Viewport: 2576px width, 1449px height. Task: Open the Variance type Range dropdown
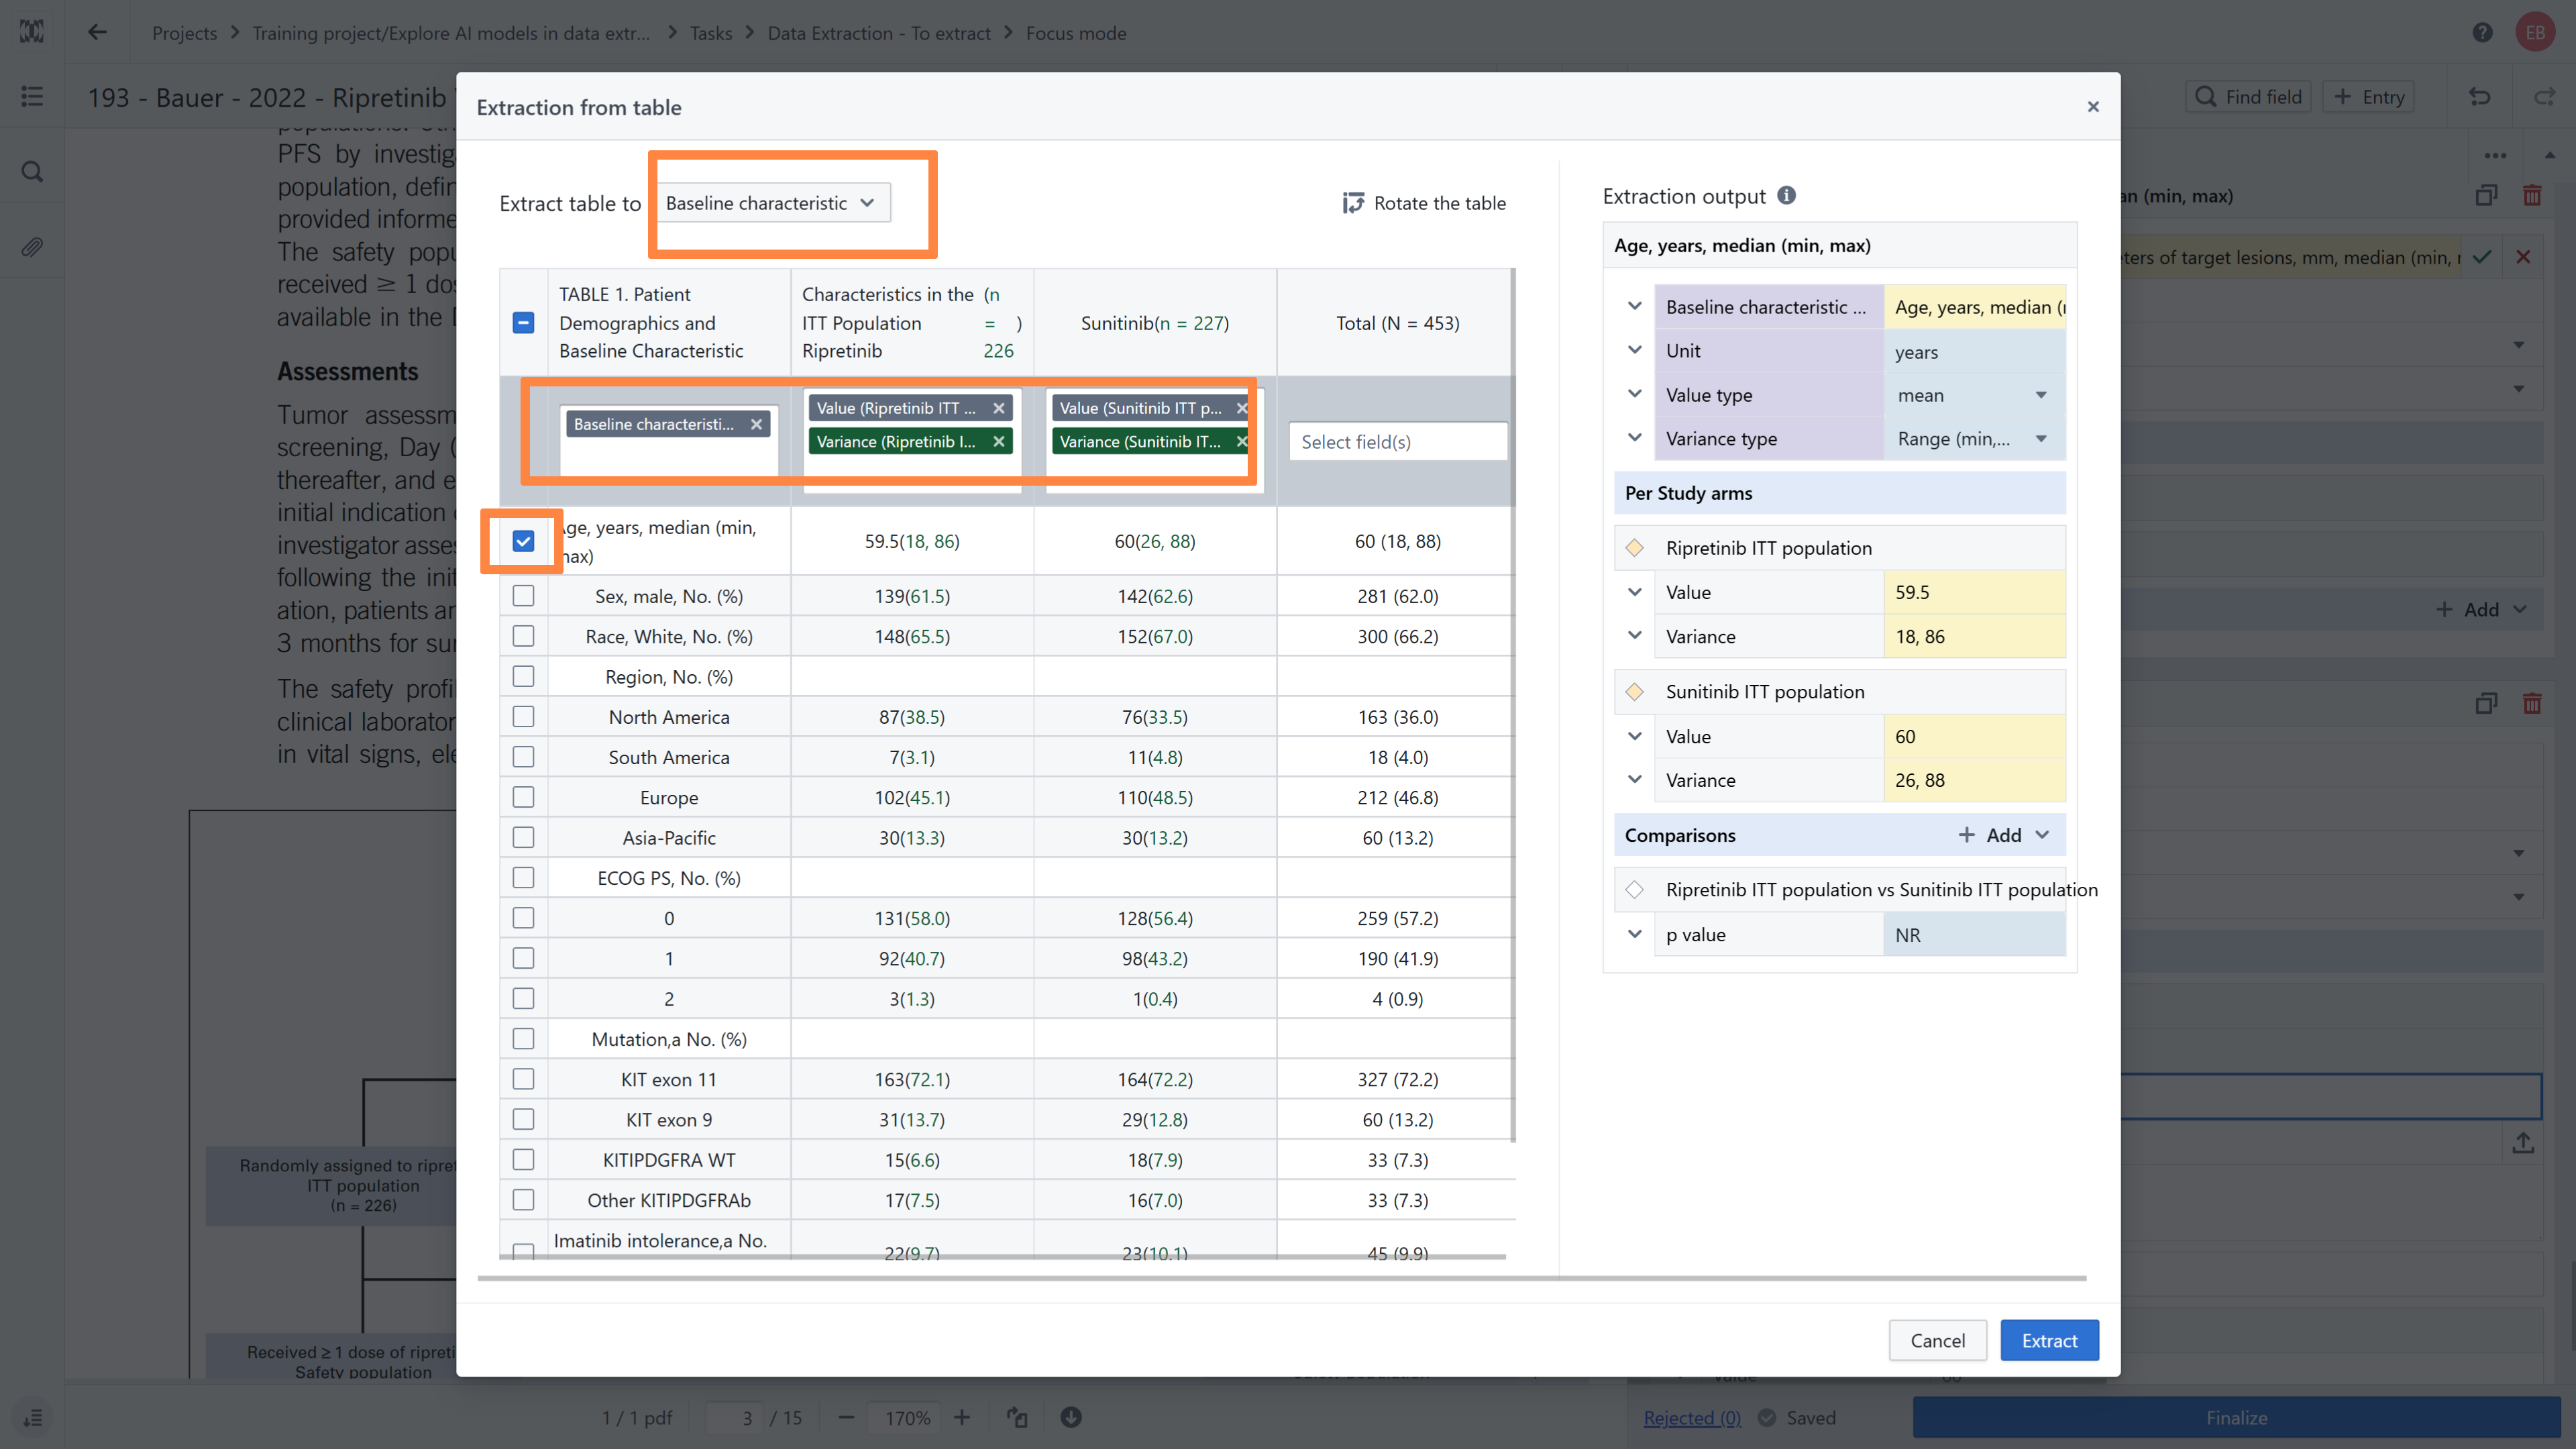click(x=1971, y=439)
